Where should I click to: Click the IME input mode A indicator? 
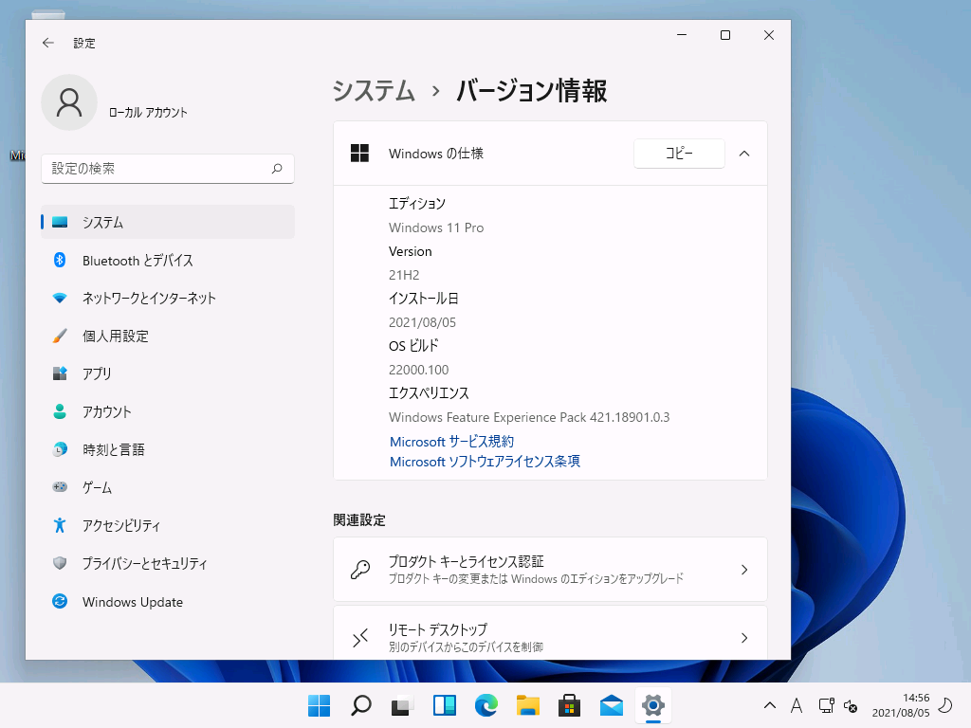[x=797, y=705]
